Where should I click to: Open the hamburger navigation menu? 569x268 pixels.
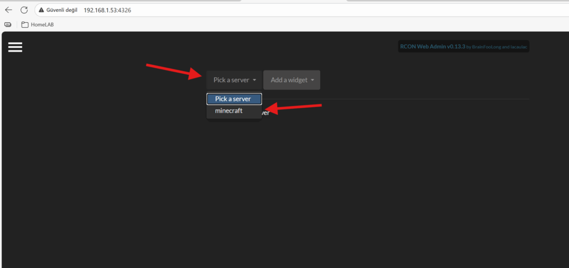pos(15,47)
